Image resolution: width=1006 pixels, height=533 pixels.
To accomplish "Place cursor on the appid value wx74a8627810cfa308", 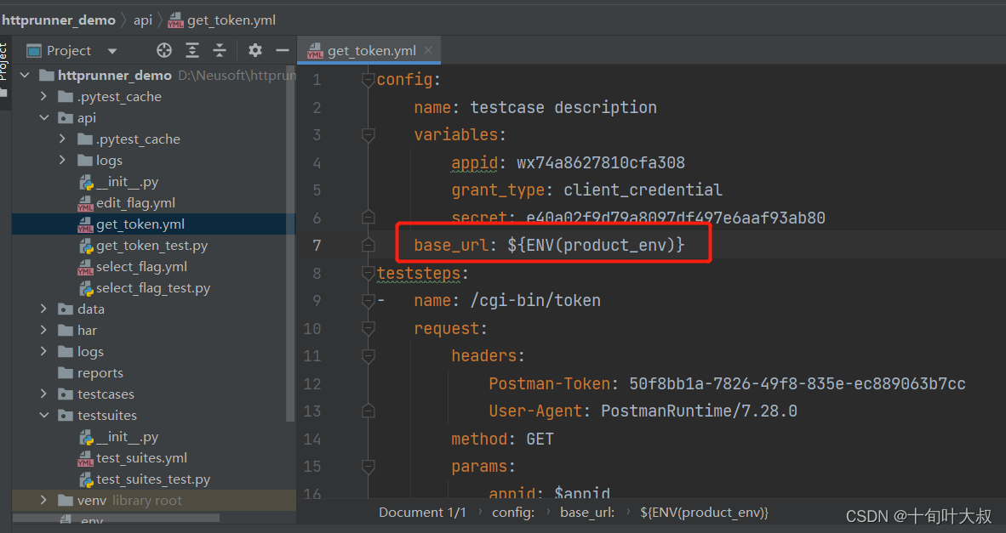I will [601, 162].
